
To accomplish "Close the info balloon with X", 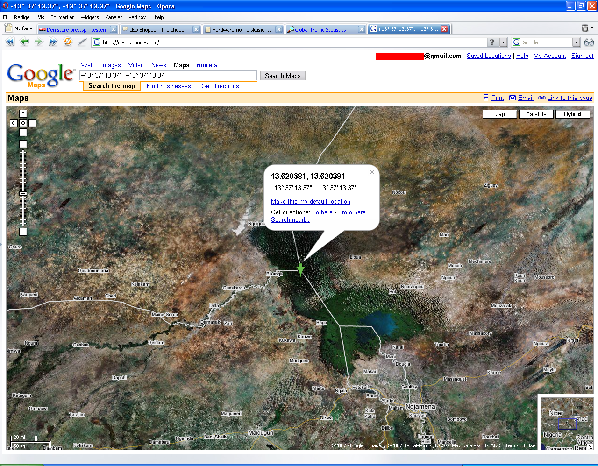I will (372, 172).
